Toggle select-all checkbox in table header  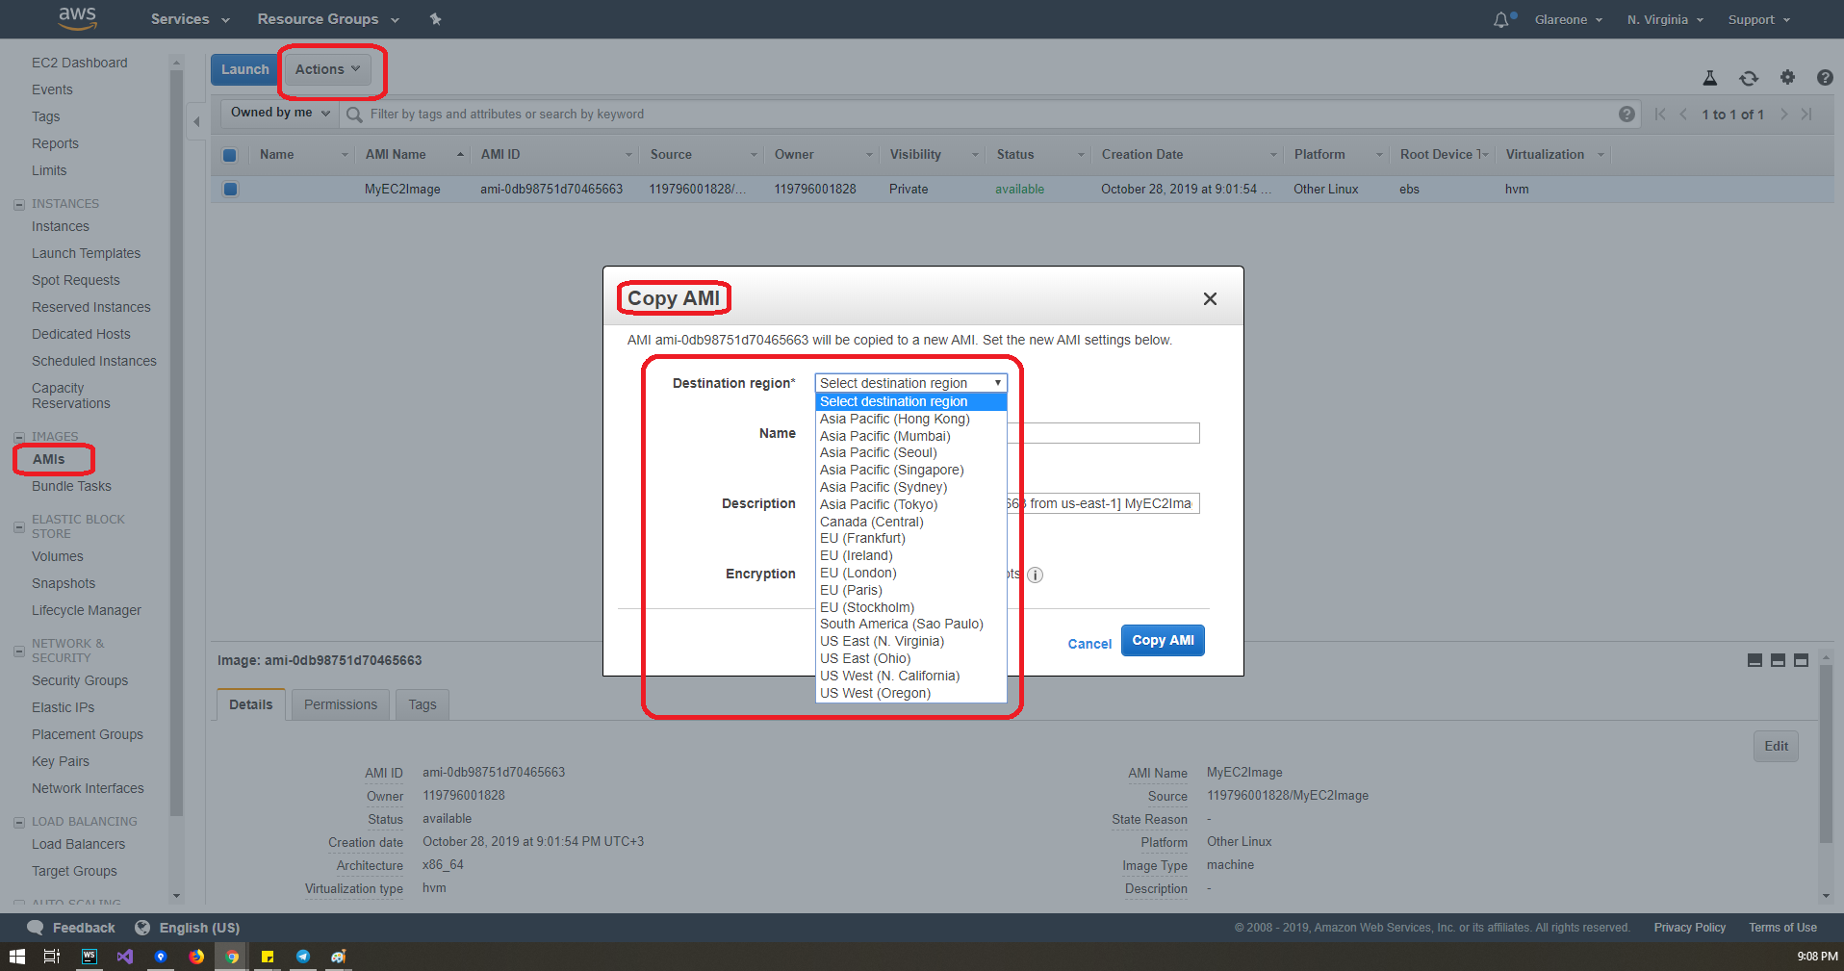229,155
